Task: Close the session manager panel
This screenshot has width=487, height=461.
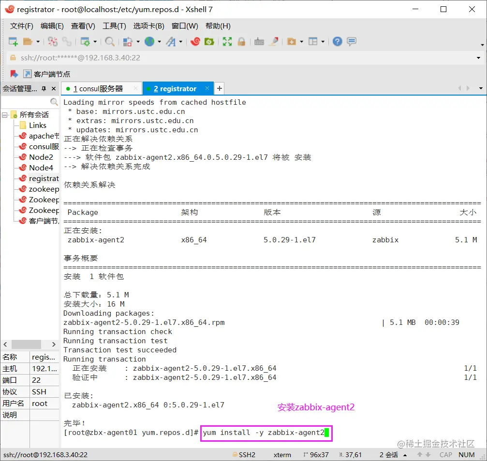Action: click(54, 89)
